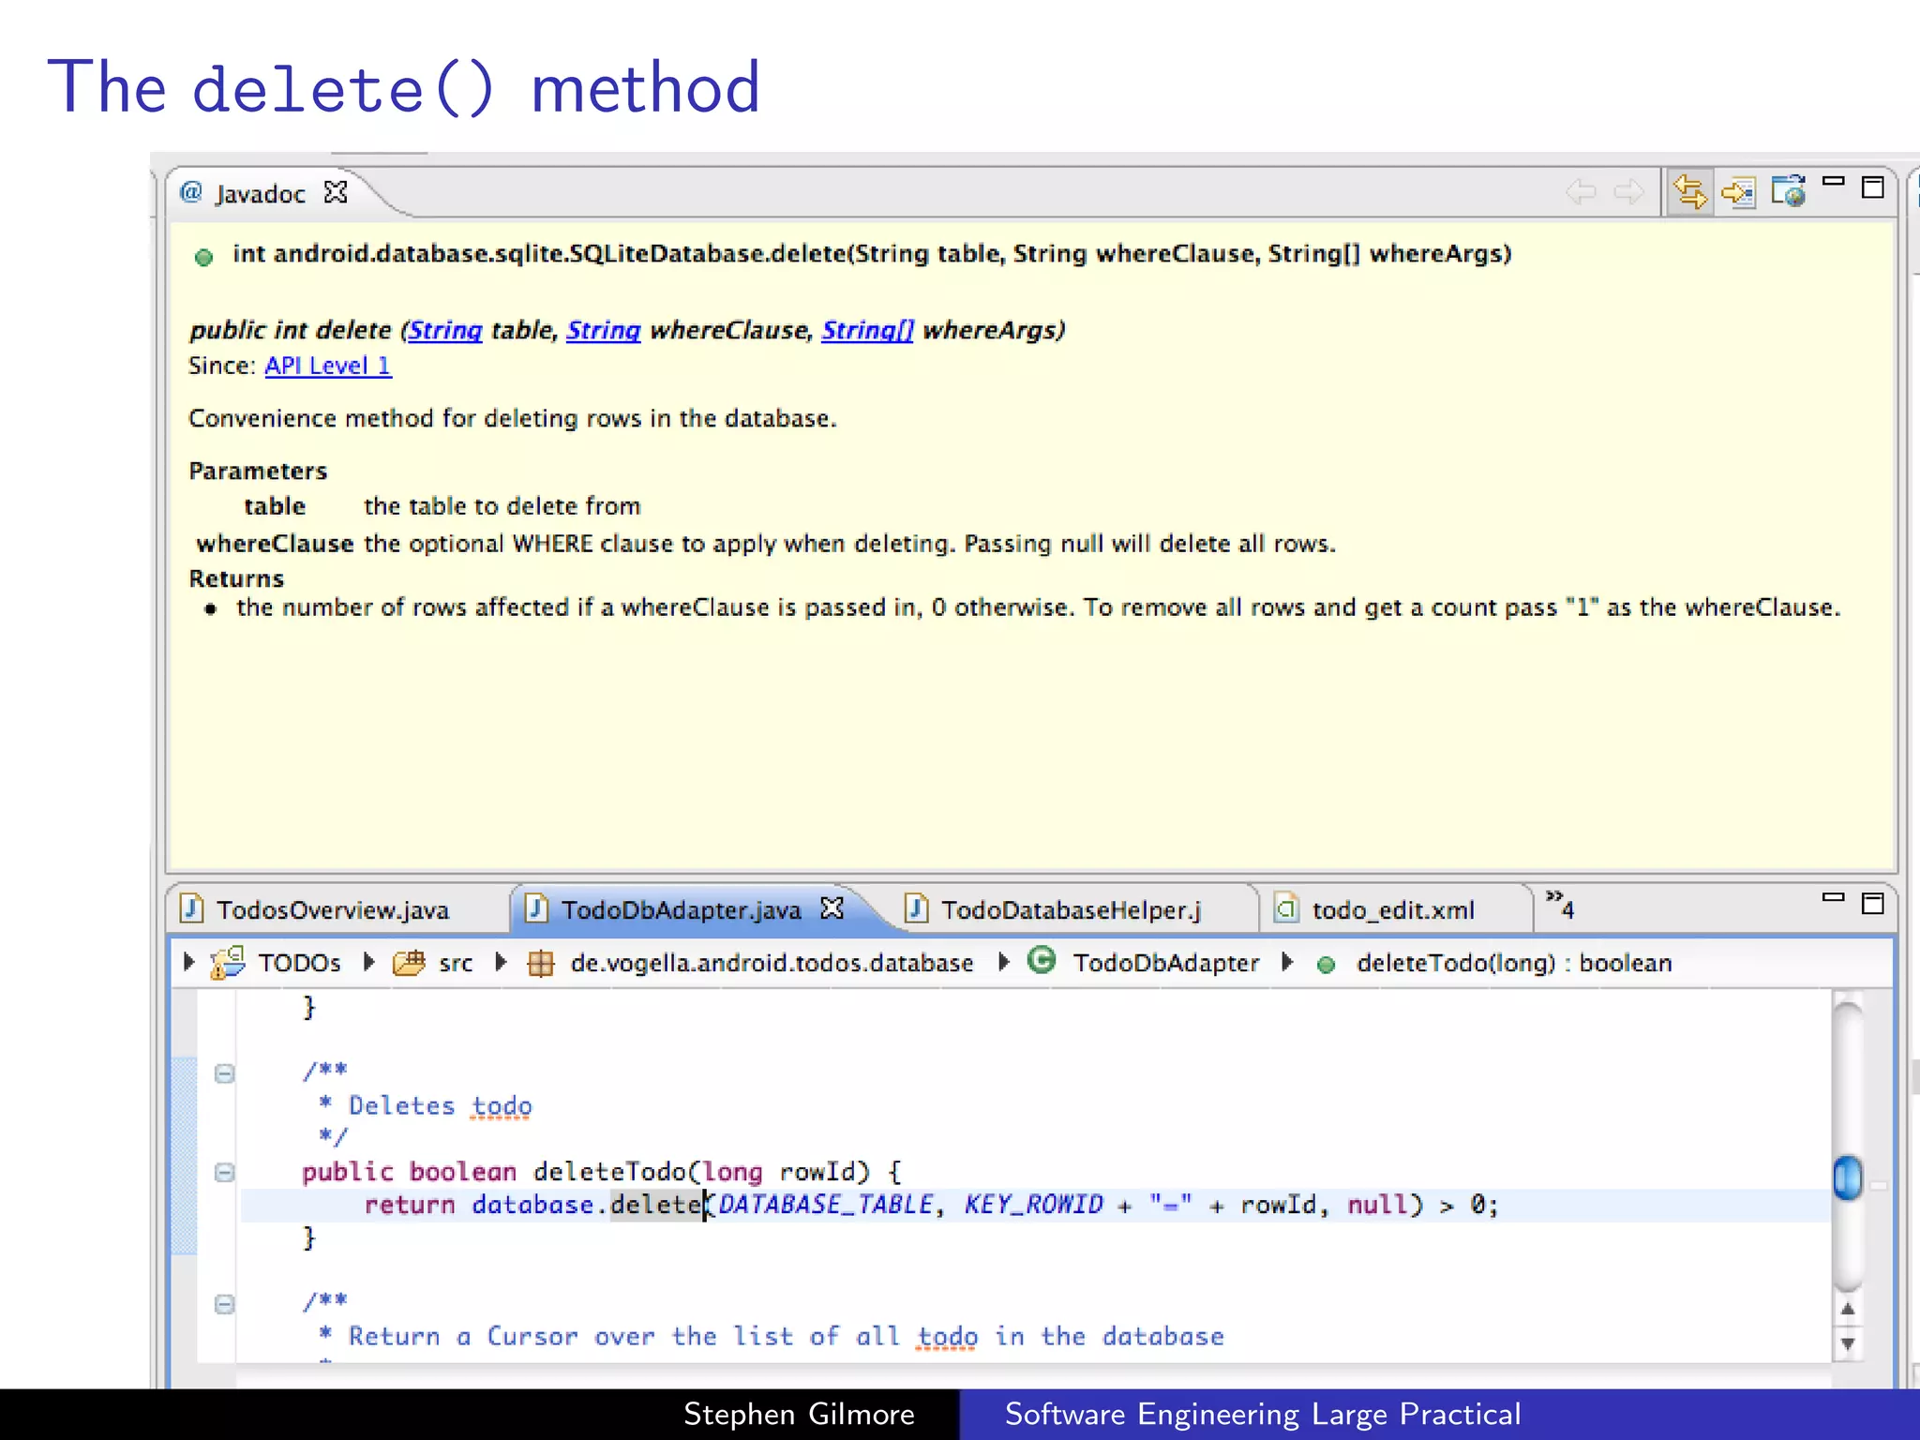Click the TODOs project icon in breadcrumb
This screenshot has height=1440, width=1920.
pyautogui.click(x=228, y=963)
